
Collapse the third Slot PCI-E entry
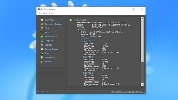coord(82,73)
